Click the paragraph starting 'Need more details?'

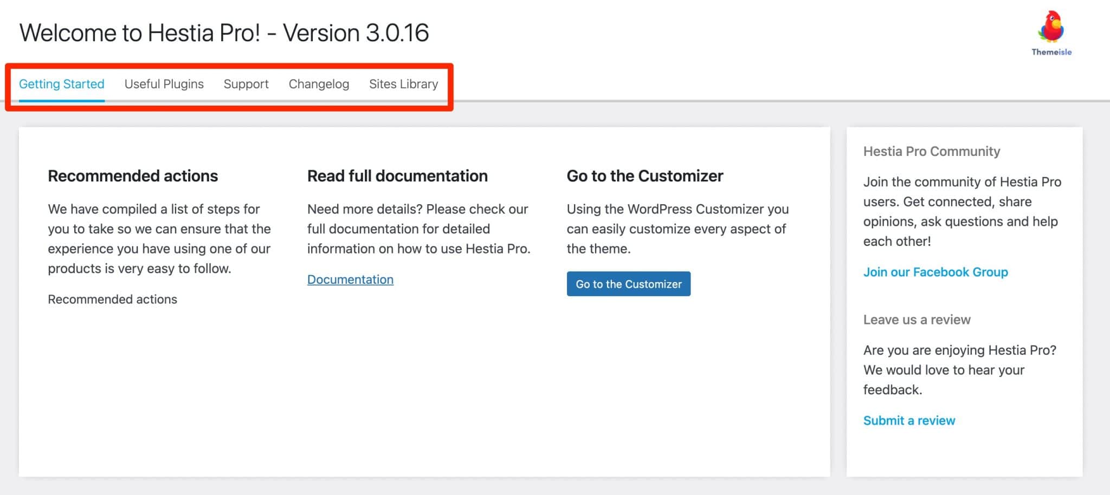pos(419,229)
